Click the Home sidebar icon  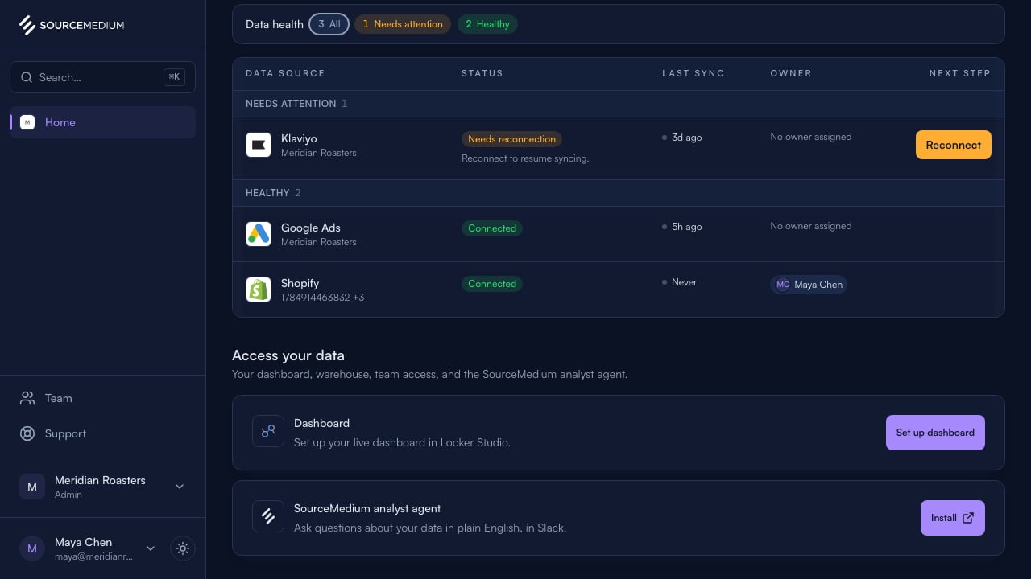tap(27, 122)
